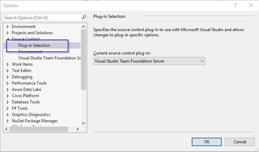259x152 pixels.
Task: Click the help question mark icon
Action: (235, 5)
